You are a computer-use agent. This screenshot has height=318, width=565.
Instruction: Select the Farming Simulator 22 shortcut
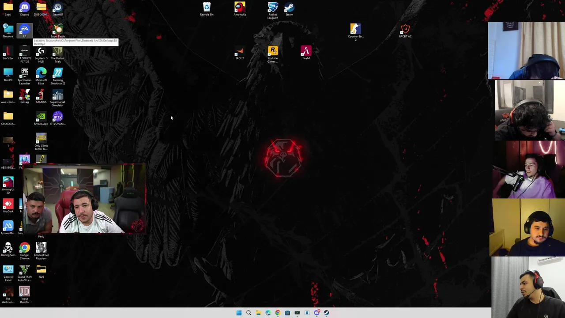[57, 76]
